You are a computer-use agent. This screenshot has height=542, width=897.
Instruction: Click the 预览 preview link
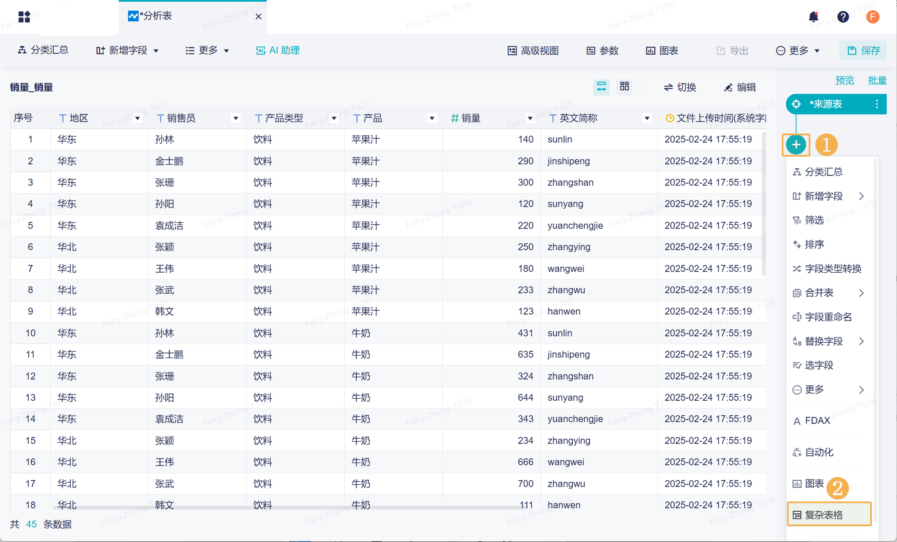tap(844, 81)
